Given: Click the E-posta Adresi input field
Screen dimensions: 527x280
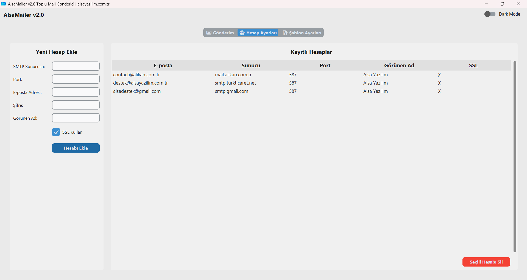Looking at the screenshot, I should [76, 92].
